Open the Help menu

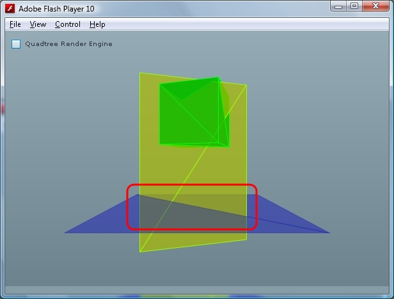point(97,24)
